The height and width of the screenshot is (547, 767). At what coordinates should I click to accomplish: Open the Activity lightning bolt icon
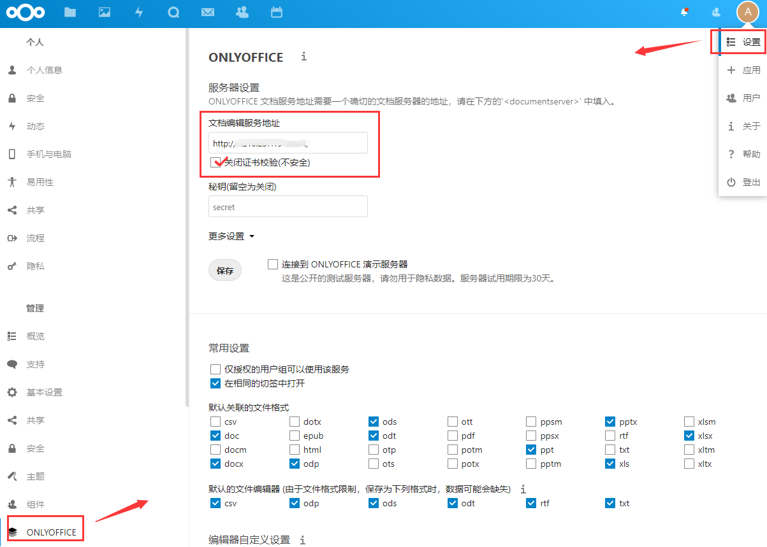tap(139, 12)
